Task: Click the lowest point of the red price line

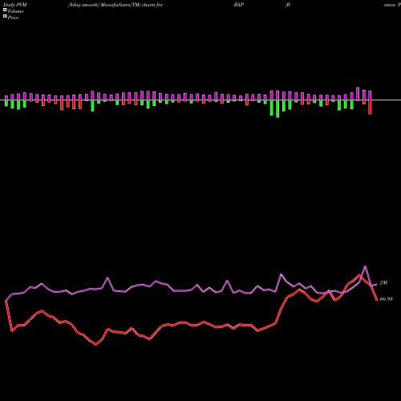Action: point(96,345)
